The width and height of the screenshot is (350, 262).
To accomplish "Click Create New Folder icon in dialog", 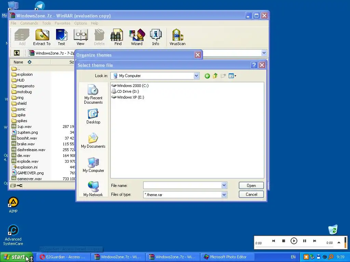I will 223,76.
